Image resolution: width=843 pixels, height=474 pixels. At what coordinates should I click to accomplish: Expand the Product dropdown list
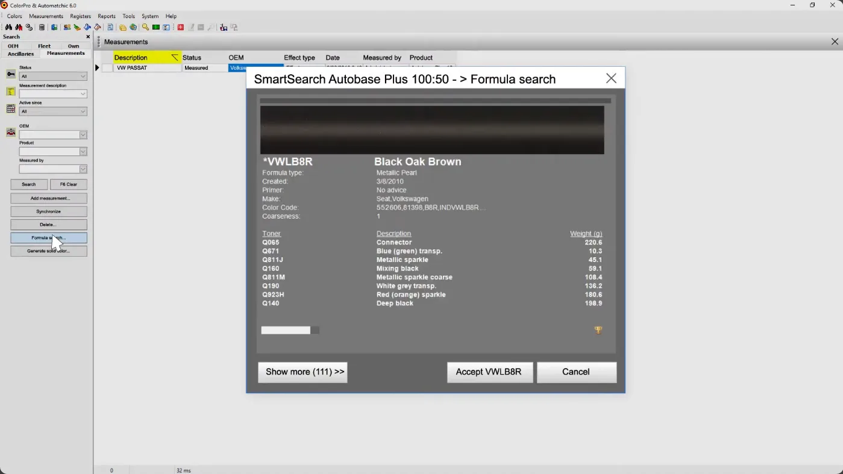click(x=83, y=152)
